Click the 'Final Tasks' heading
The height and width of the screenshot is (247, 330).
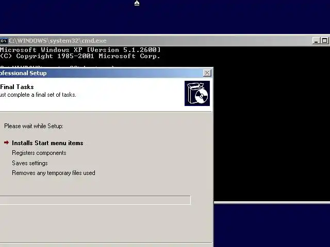coord(17,87)
